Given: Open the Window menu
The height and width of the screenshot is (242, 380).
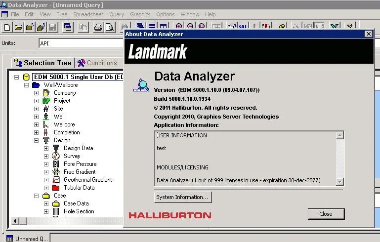Looking at the screenshot, I should pyautogui.click(x=190, y=14).
